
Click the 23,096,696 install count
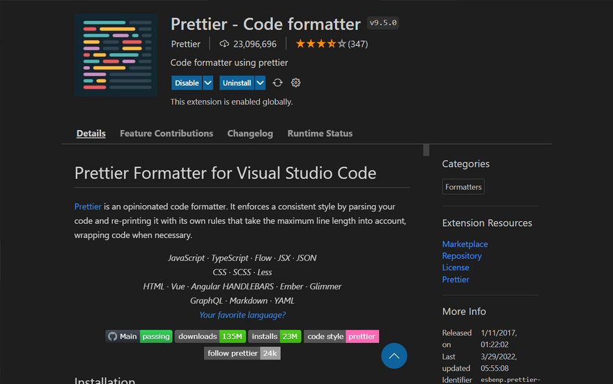click(x=255, y=44)
